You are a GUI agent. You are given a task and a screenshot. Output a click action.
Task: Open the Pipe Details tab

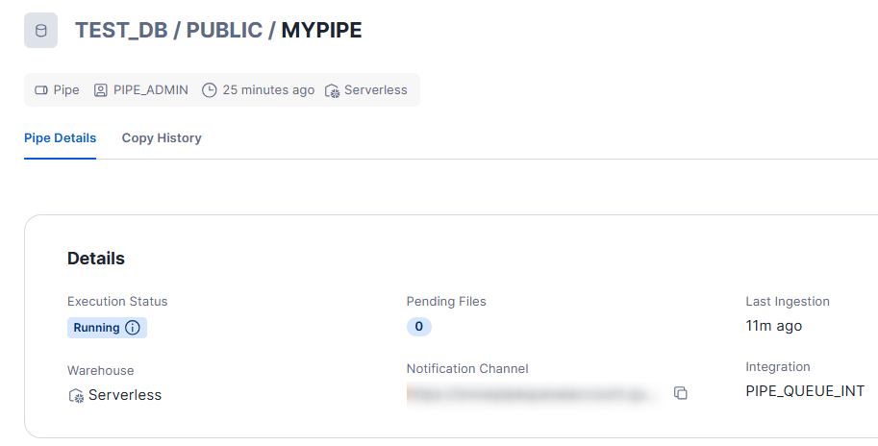click(x=60, y=137)
